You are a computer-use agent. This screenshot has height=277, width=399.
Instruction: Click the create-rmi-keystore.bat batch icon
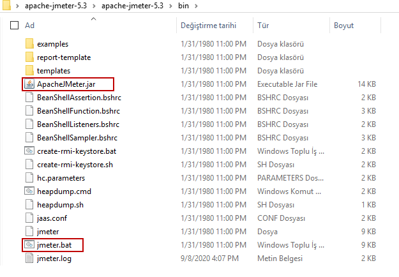(29, 151)
